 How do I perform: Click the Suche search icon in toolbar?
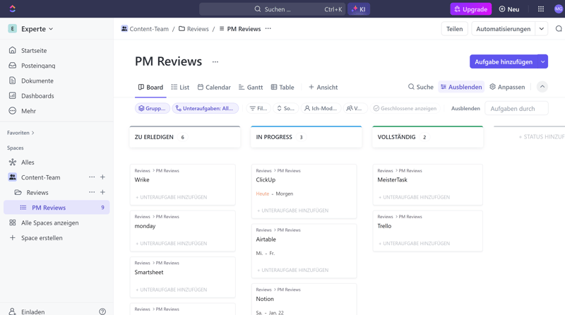pos(420,87)
